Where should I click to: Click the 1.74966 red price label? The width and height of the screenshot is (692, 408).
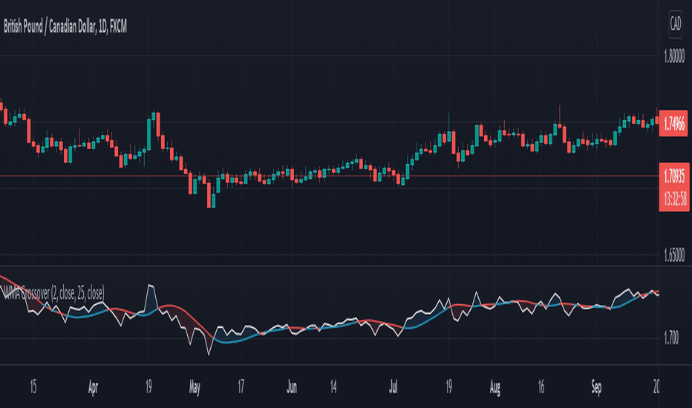point(674,123)
